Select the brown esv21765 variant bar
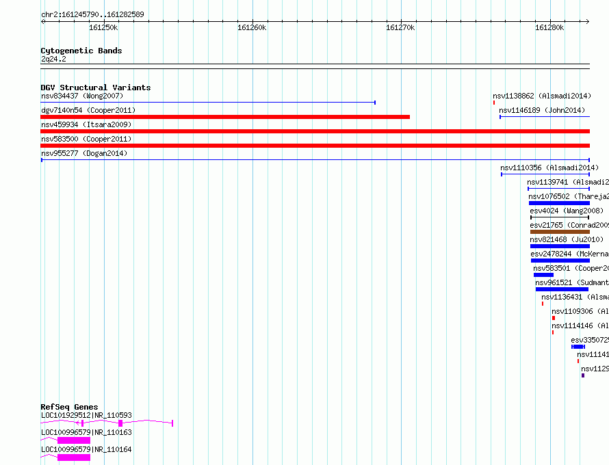 (559, 232)
